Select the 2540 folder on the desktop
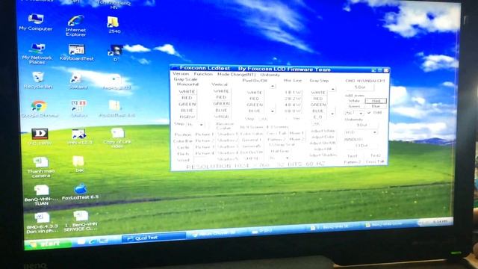Screen dimensions: 478x269 [114, 25]
